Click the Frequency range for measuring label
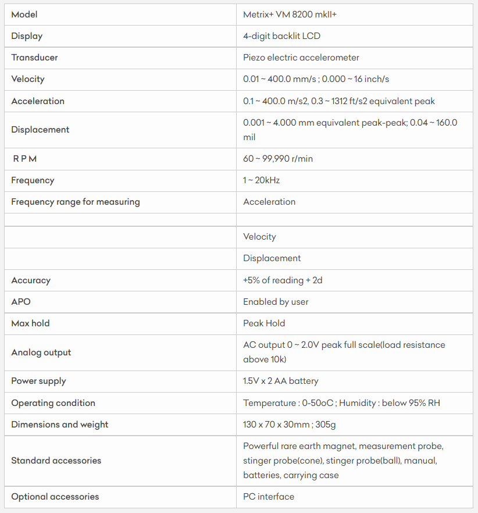 (76, 202)
